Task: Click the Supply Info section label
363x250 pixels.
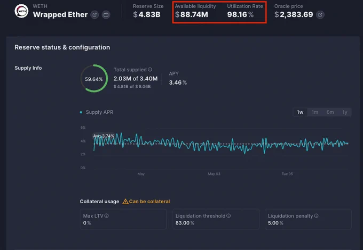Action: (28, 68)
